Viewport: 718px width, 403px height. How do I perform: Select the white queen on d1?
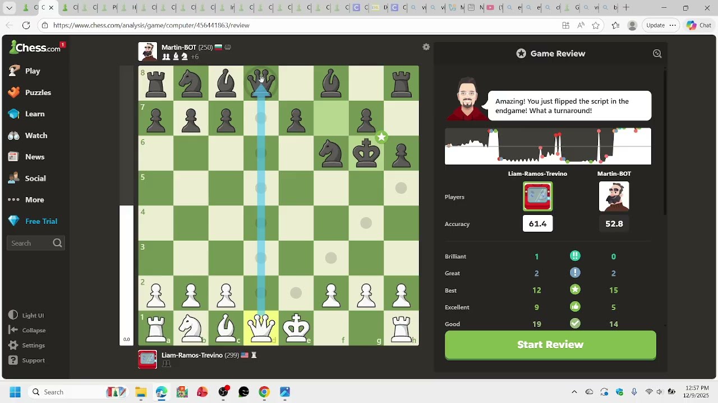261,327
